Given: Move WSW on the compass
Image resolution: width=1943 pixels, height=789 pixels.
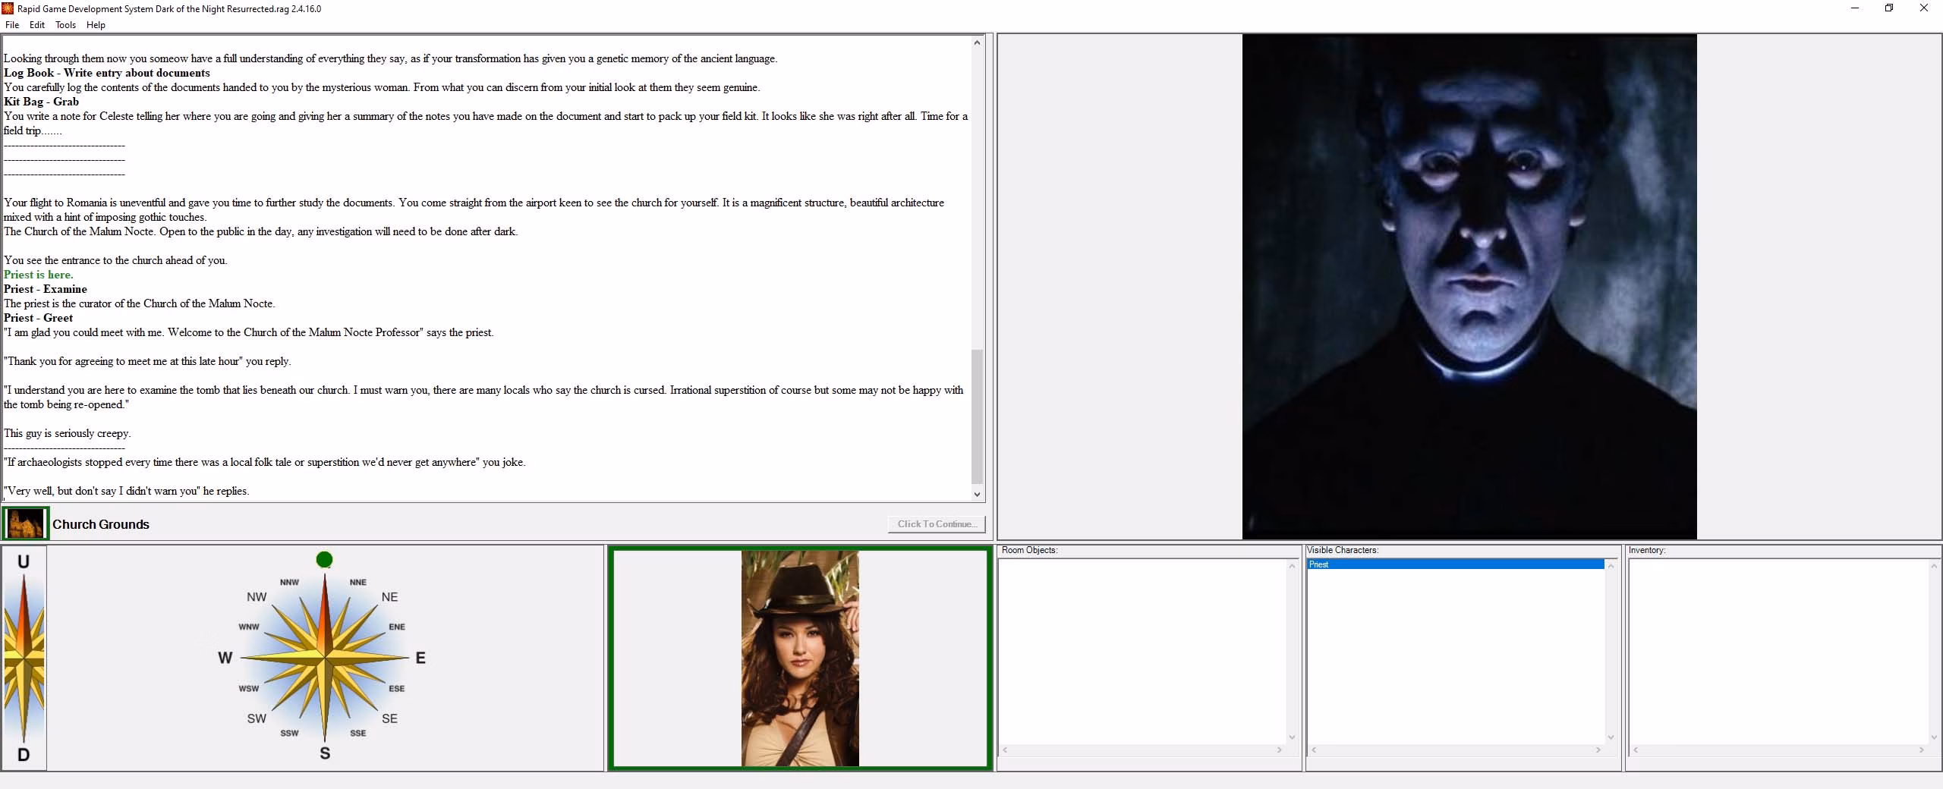Looking at the screenshot, I should (x=249, y=688).
